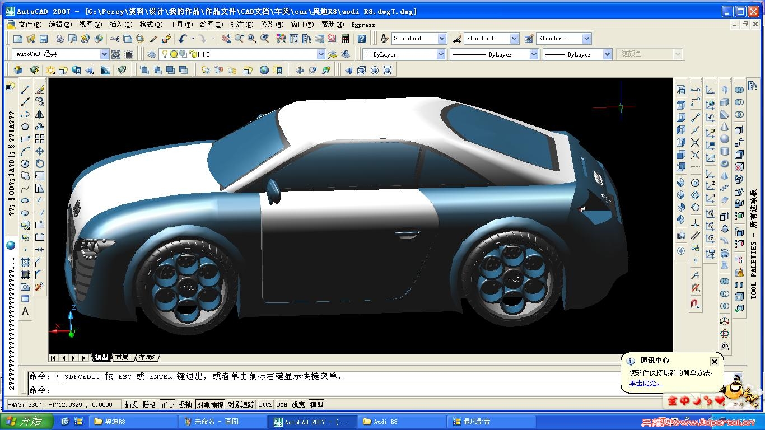The height and width of the screenshot is (430, 765).
Task: Toggle 对象捕捉 (Object Snap) in status bar
Action: point(210,405)
